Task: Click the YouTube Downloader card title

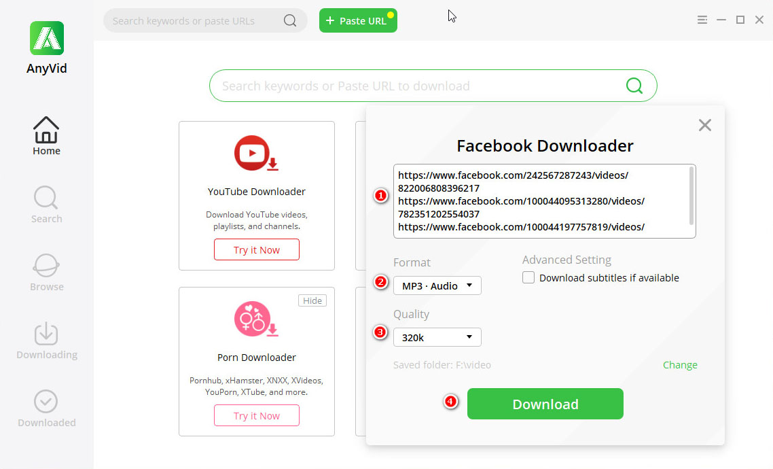Action: tap(256, 192)
